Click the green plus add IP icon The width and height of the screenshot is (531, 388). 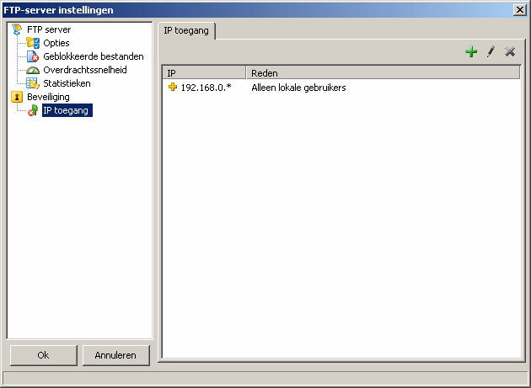pos(471,51)
